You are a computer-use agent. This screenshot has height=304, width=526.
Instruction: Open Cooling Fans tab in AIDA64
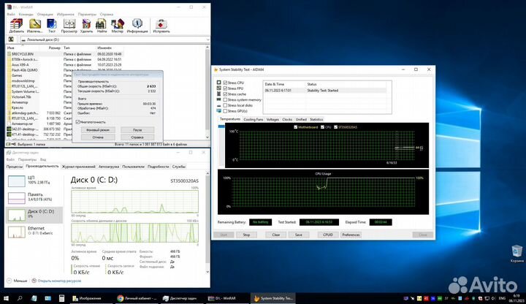coord(254,119)
